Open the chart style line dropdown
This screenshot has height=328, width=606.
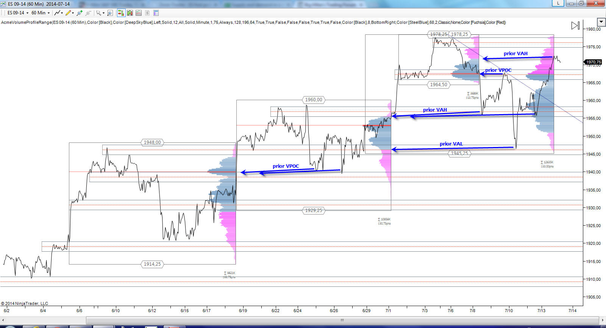tap(59, 13)
